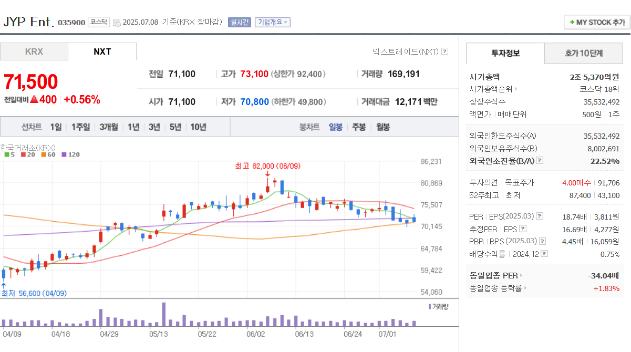Click the 동일업종 PER value -34.04배
631x352 pixels.
click(x=604, y=275)
